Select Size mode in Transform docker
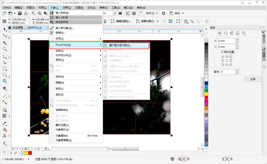This screenshot has width=267, height=164. pos(238,33)
